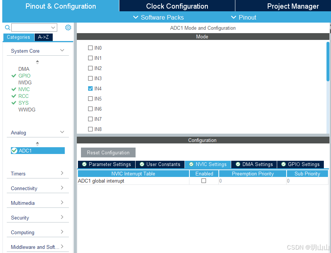Click the DMA Settings tab check icon
Viewport: 331px width, 253px height.
(x=238, y=164)
